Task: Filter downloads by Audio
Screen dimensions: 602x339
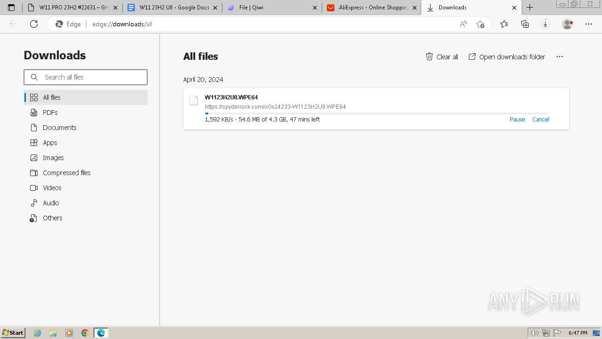Action: 86,203
